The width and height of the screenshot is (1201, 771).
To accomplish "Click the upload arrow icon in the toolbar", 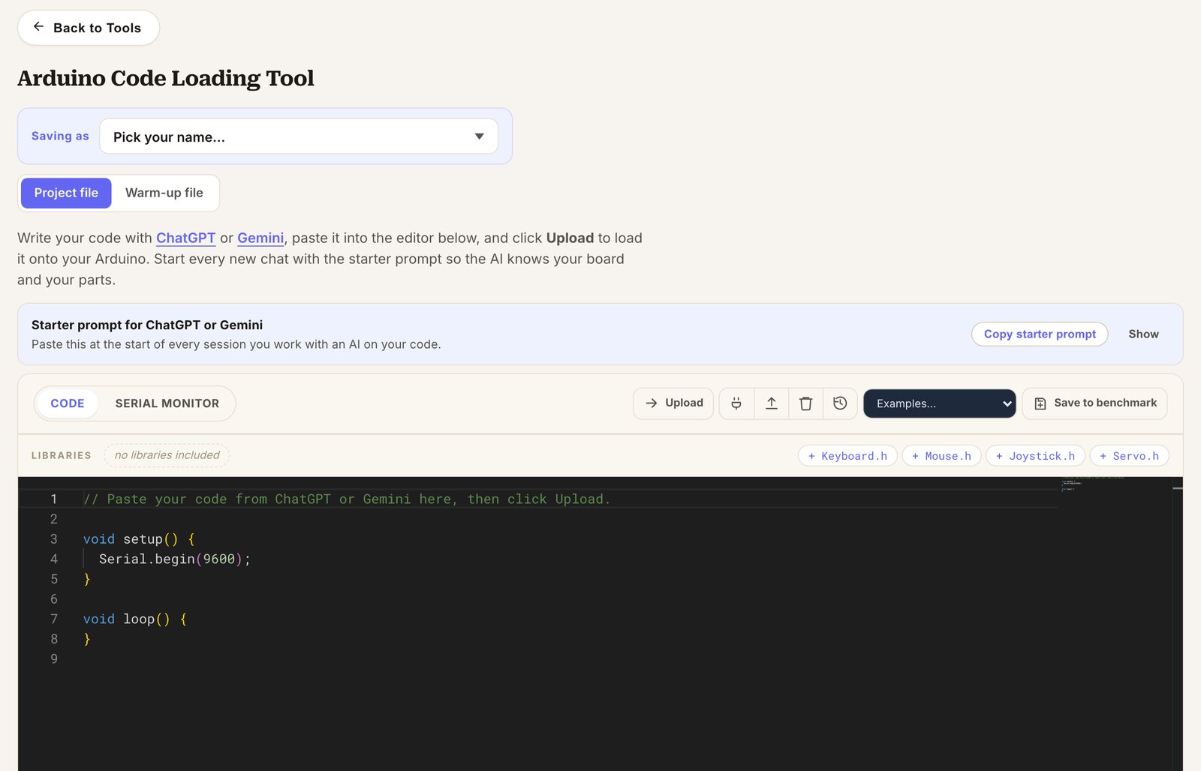I will tap(771, 403).
